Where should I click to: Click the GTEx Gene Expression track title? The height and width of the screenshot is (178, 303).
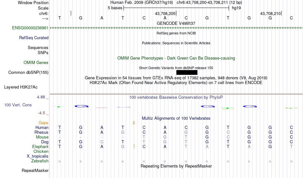pyautogui.click(x=176, y=78)
